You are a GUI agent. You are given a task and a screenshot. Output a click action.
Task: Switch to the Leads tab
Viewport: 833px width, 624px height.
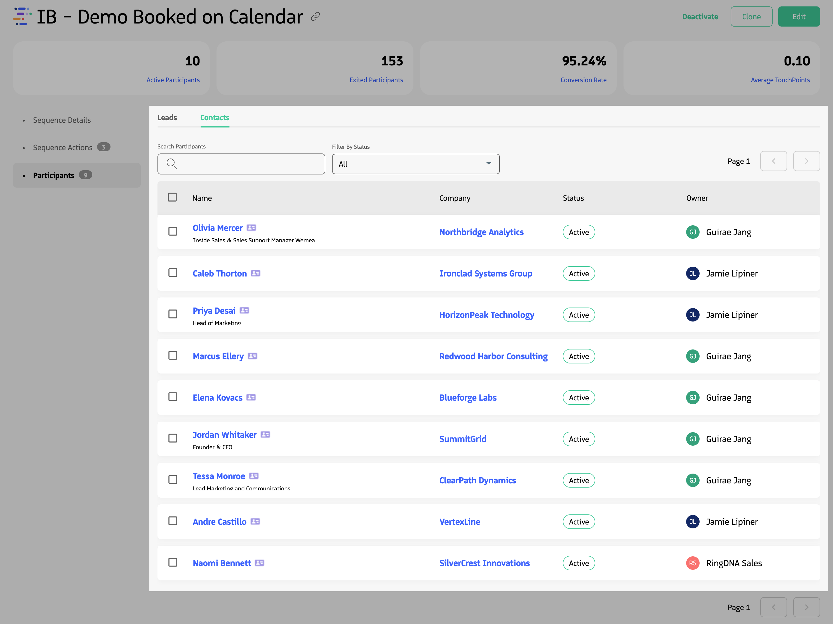[168, 117]
